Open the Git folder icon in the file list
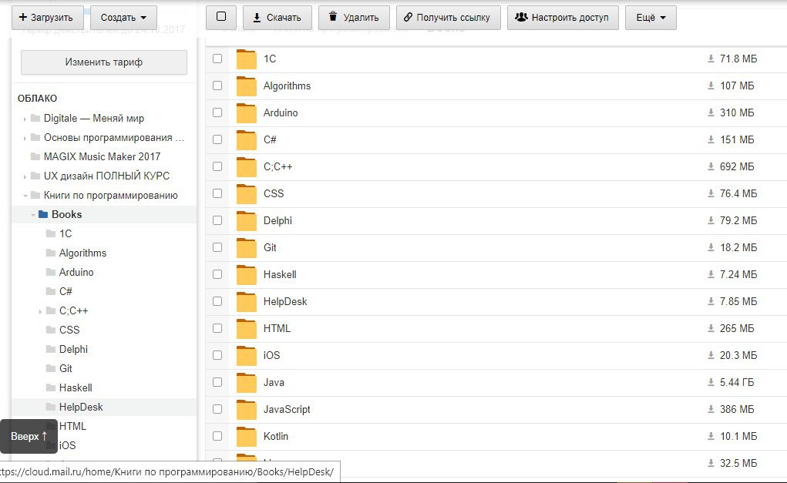The width and height of the screenshot is (787, 483). tap(247, 248)
